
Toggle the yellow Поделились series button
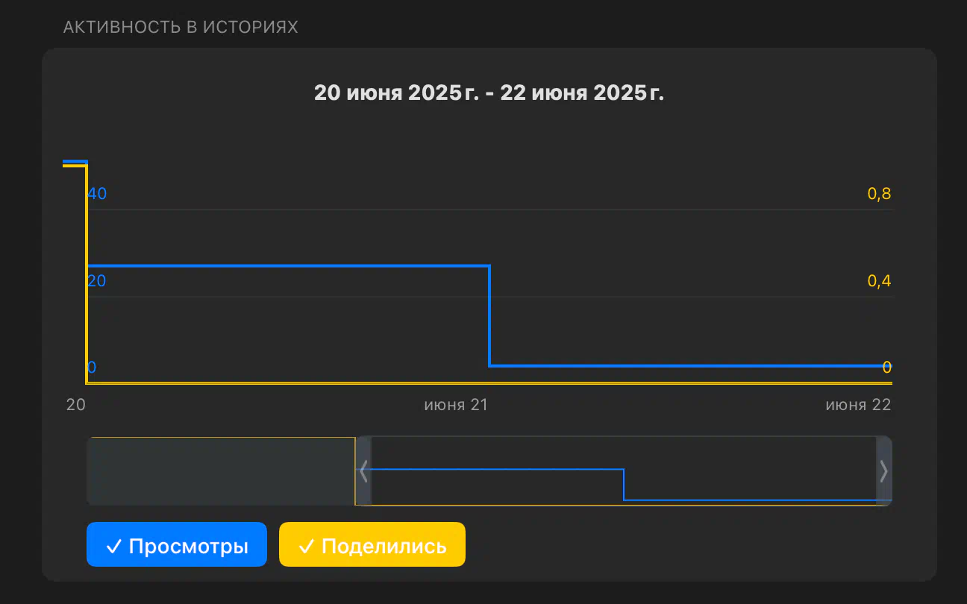click(x=372, y=545)
